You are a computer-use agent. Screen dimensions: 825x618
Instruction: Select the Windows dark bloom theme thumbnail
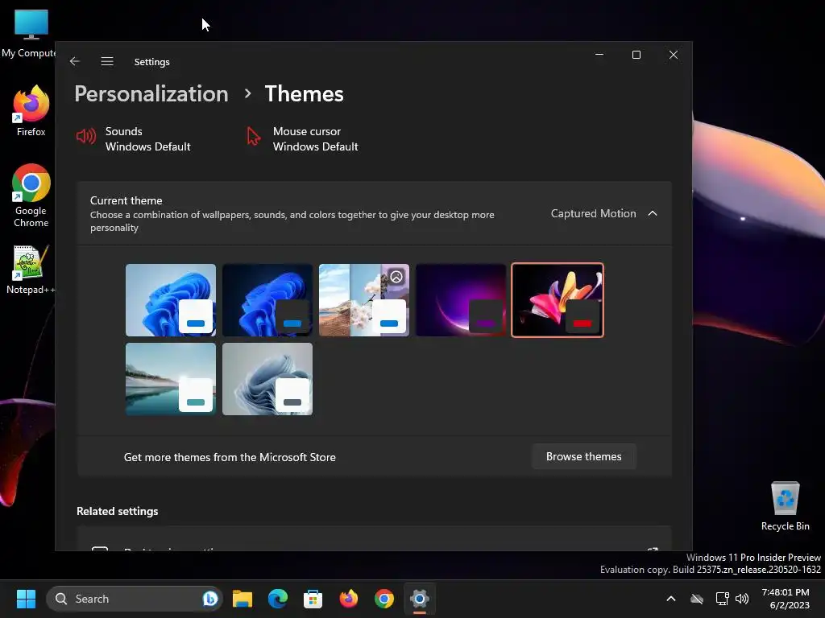click(x=267, y=300)
